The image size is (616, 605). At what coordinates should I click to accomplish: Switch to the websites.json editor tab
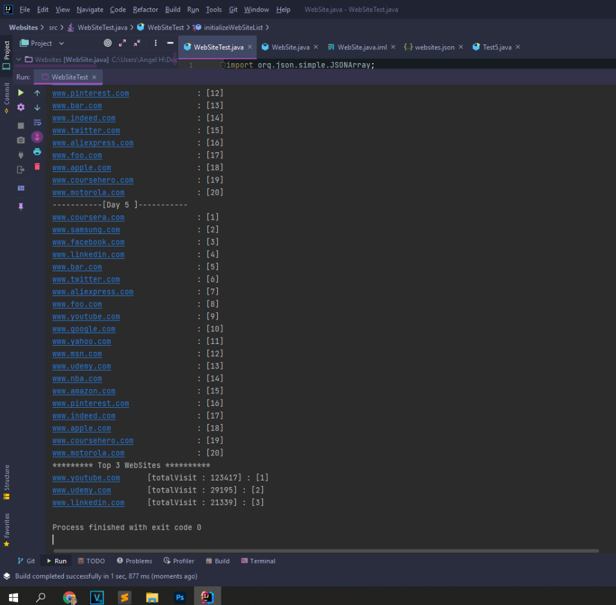[434, 47]
